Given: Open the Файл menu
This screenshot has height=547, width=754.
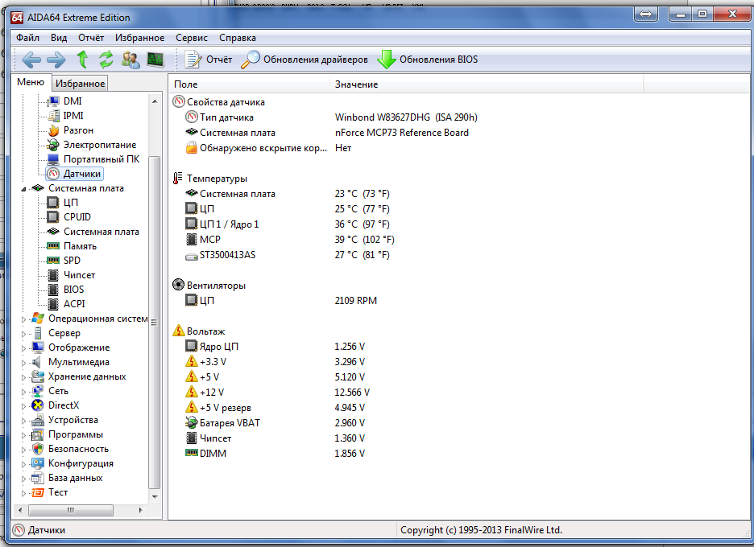Looking at the screenshot, I should click(x=27, y=38).
